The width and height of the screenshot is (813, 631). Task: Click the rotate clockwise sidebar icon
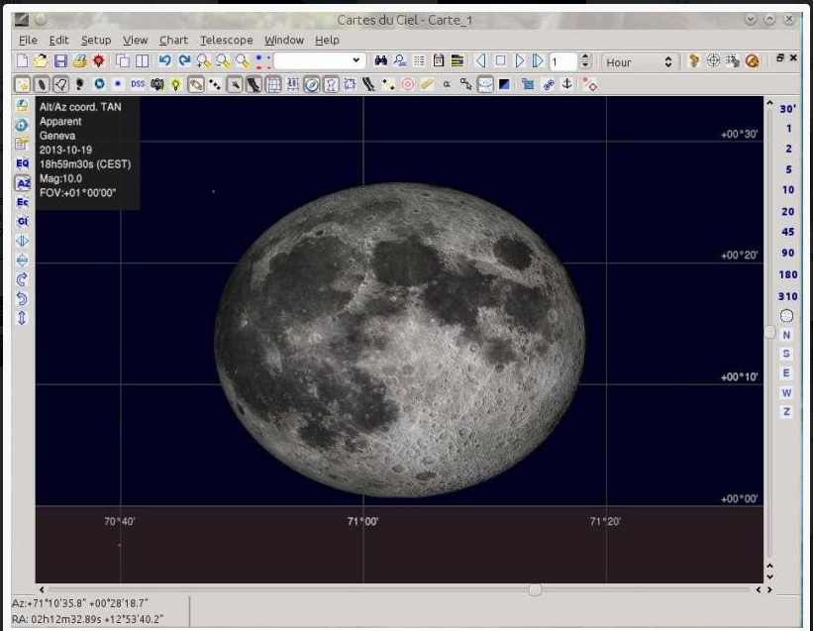[x=22, y=279]
